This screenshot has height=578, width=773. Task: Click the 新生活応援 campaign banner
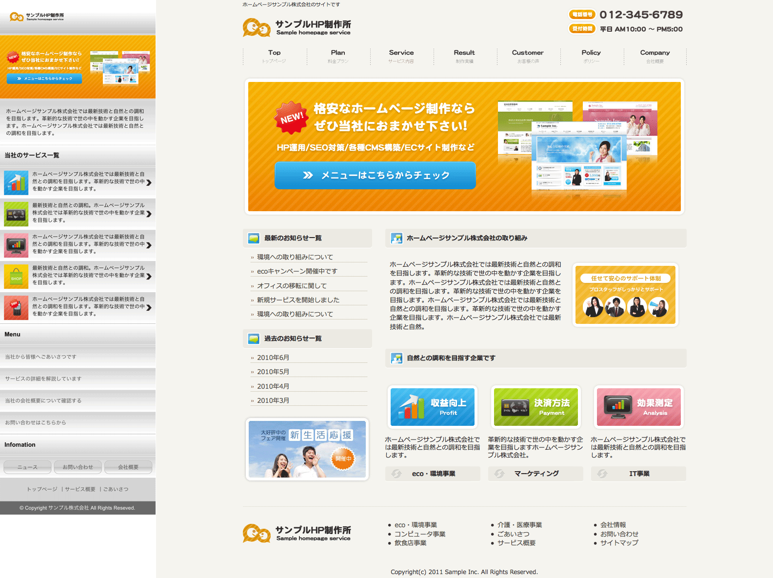tap(307, 449)
